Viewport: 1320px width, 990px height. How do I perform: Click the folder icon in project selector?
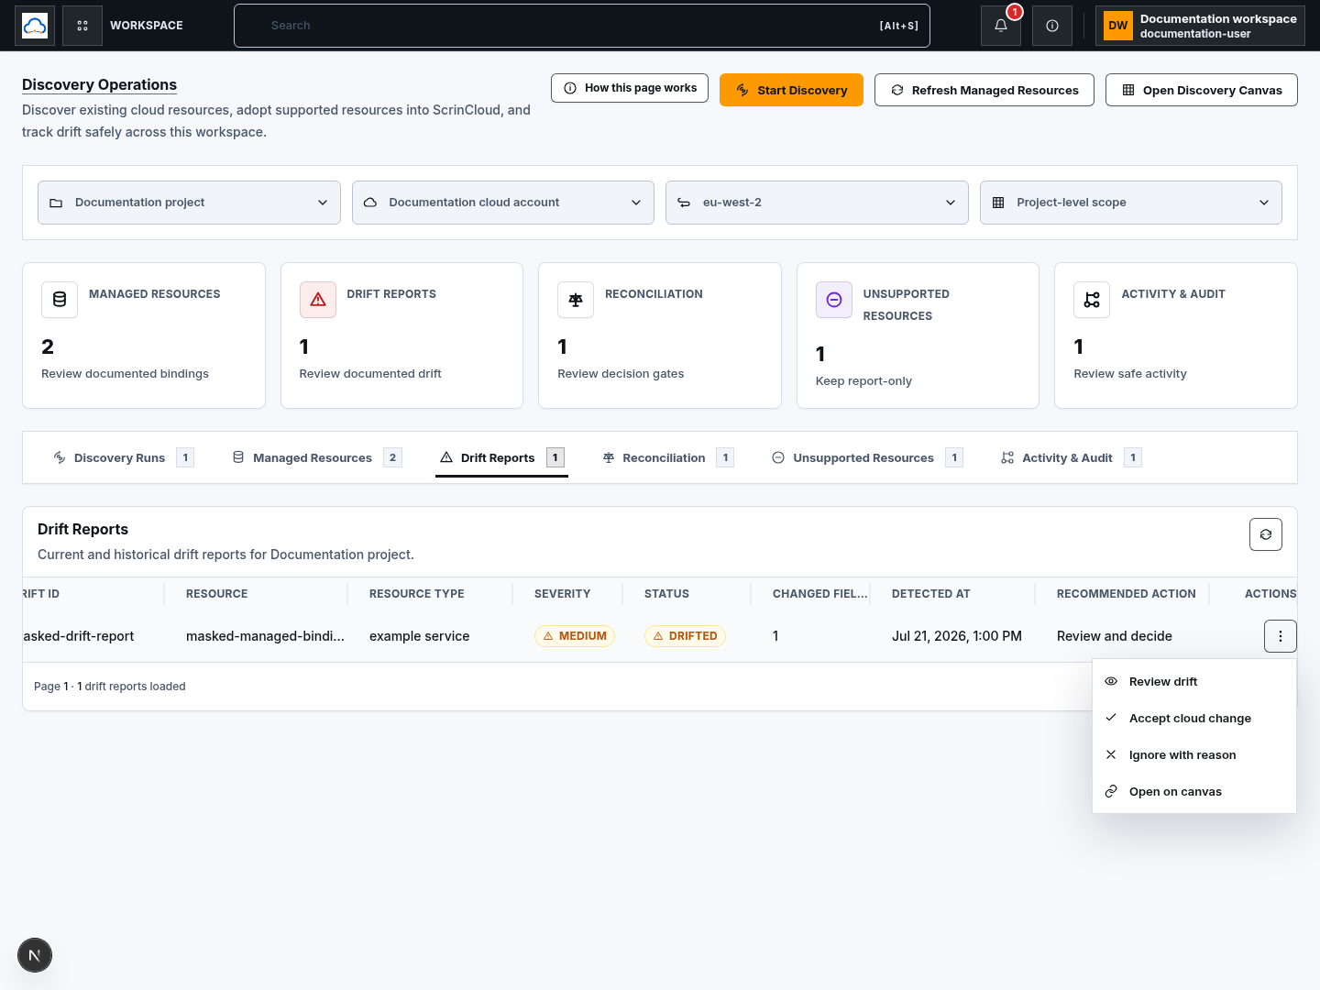click(56, 203)
